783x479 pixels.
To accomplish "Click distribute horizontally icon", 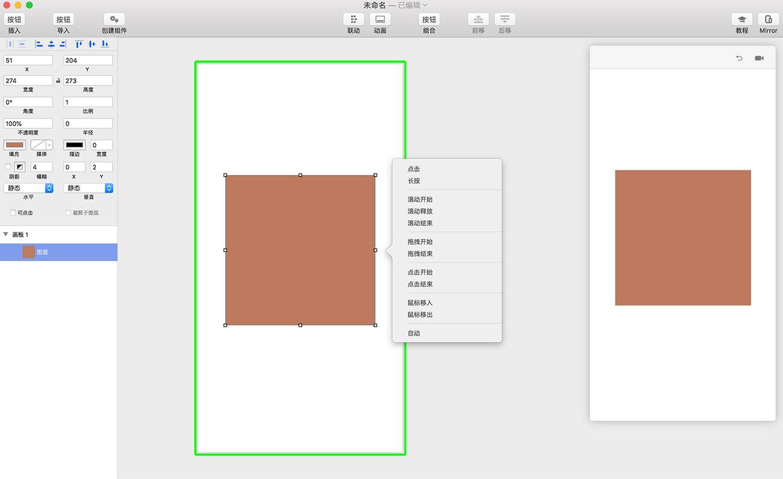I will pos(9,44).
